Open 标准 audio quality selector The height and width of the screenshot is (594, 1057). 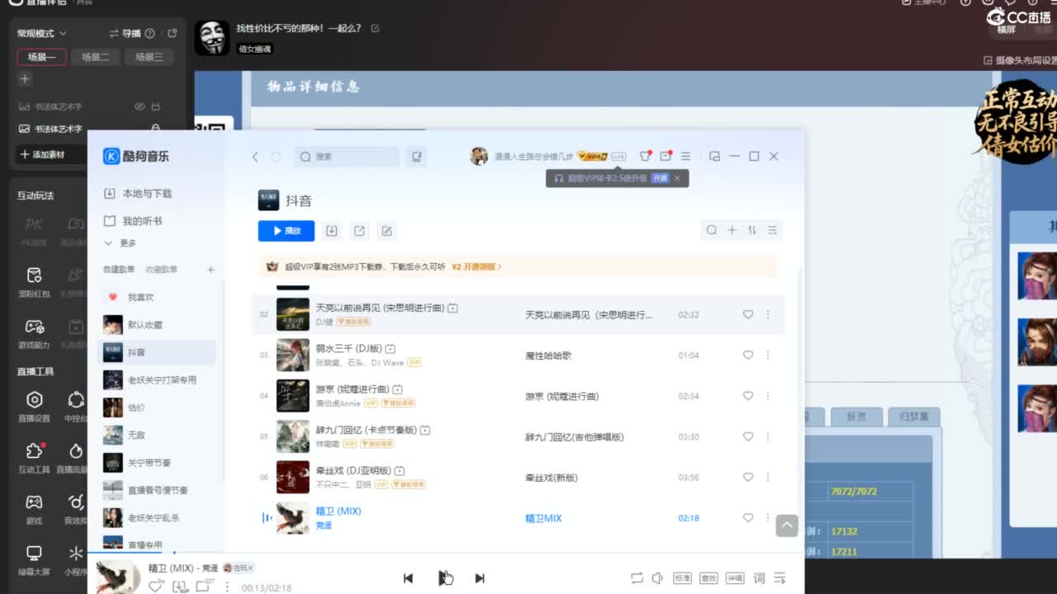click(x=682, y=578)
